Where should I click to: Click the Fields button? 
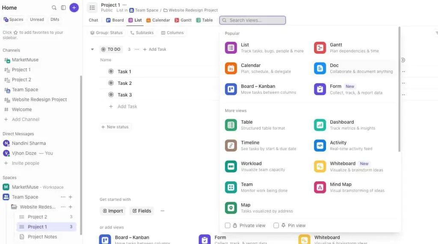click(142, 211)
